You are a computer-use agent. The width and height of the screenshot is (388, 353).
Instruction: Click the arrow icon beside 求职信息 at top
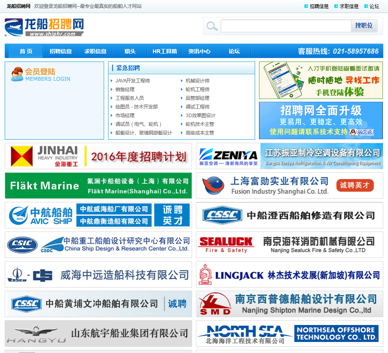tap(336, 6)
